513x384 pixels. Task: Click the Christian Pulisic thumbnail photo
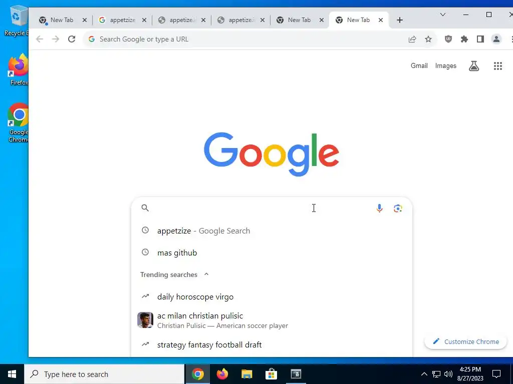tap(145, 320)
